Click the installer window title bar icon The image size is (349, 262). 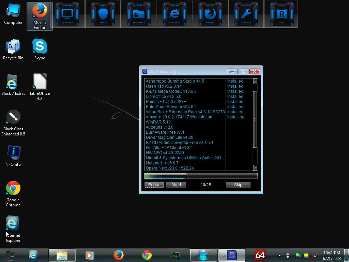point(145,71)
